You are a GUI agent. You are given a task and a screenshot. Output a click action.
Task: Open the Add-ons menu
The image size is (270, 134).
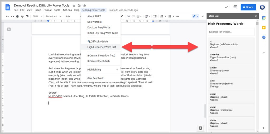point(67,10)
